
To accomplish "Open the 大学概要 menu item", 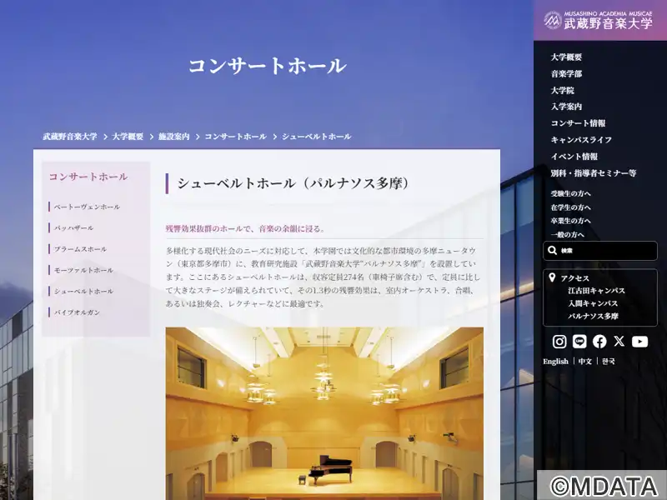I will [x=566, y=57].
